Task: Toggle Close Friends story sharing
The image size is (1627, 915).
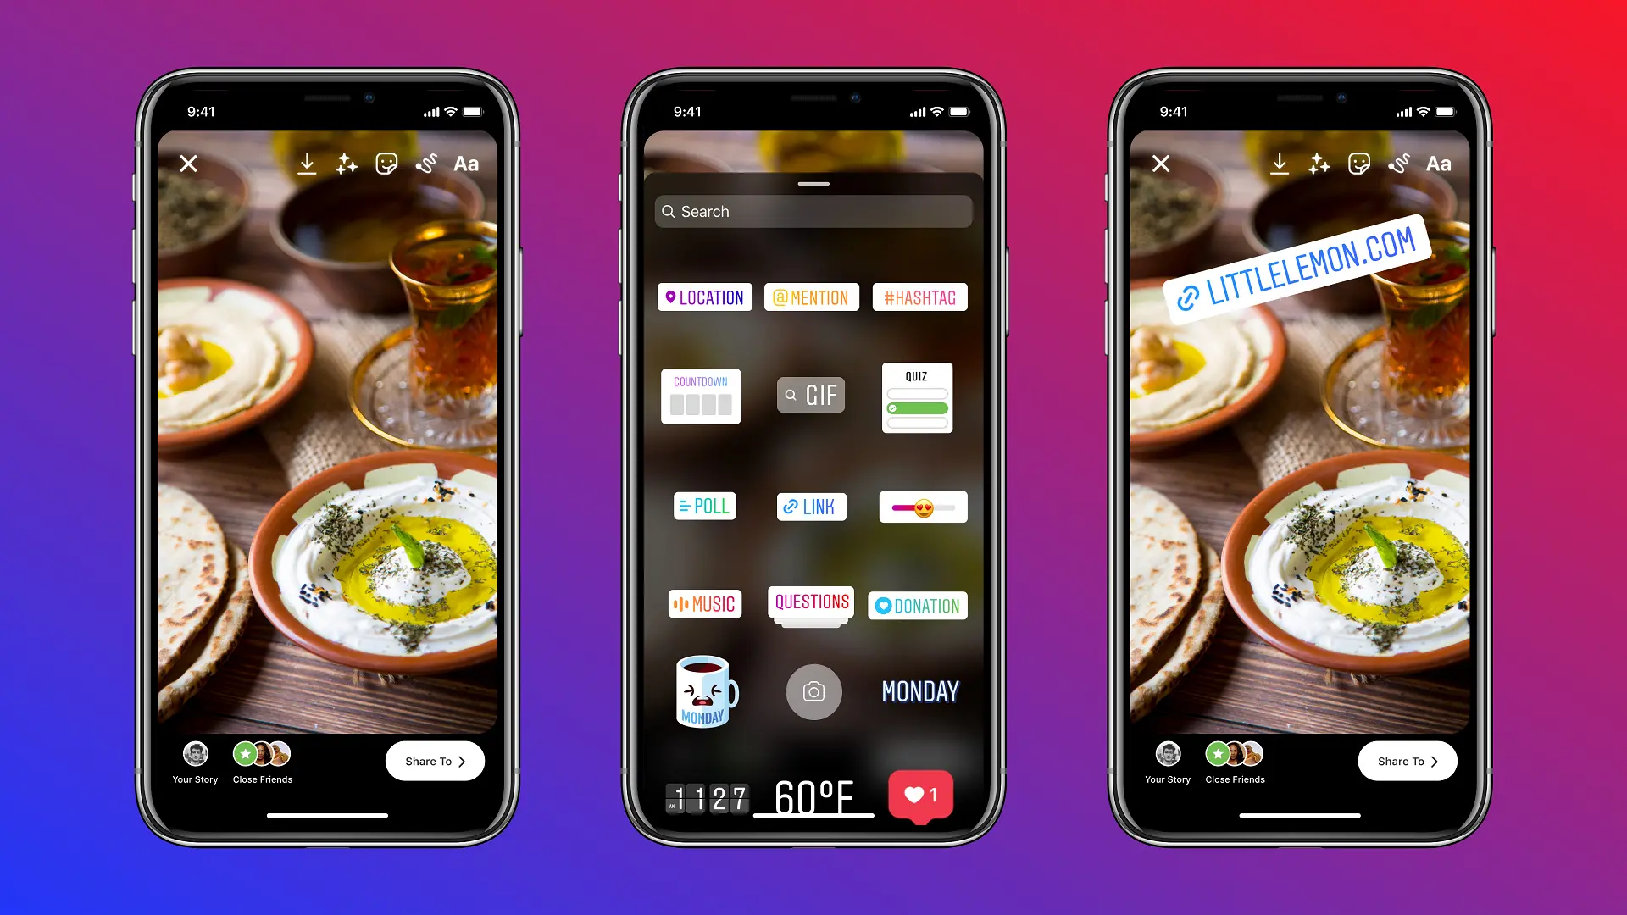Action: [262, 760]
